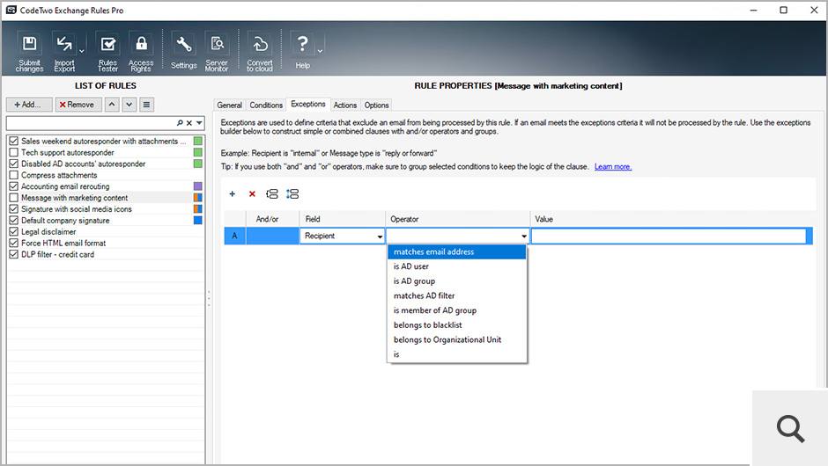Choose 'belongs to blacklist' operator
Screen dimensions: 828x466
457,325
